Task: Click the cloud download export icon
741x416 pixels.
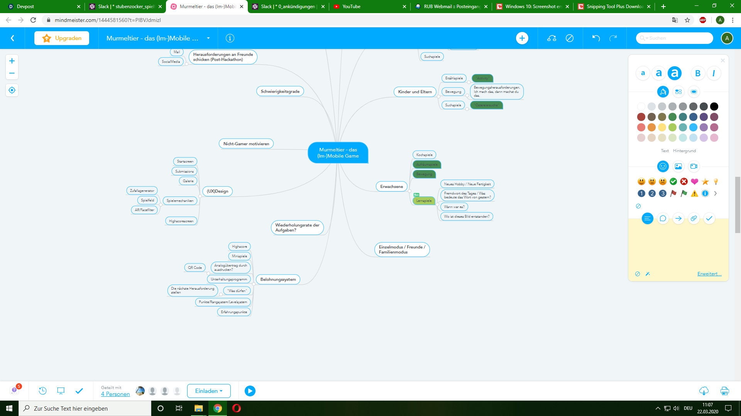Action: [704, 391]
